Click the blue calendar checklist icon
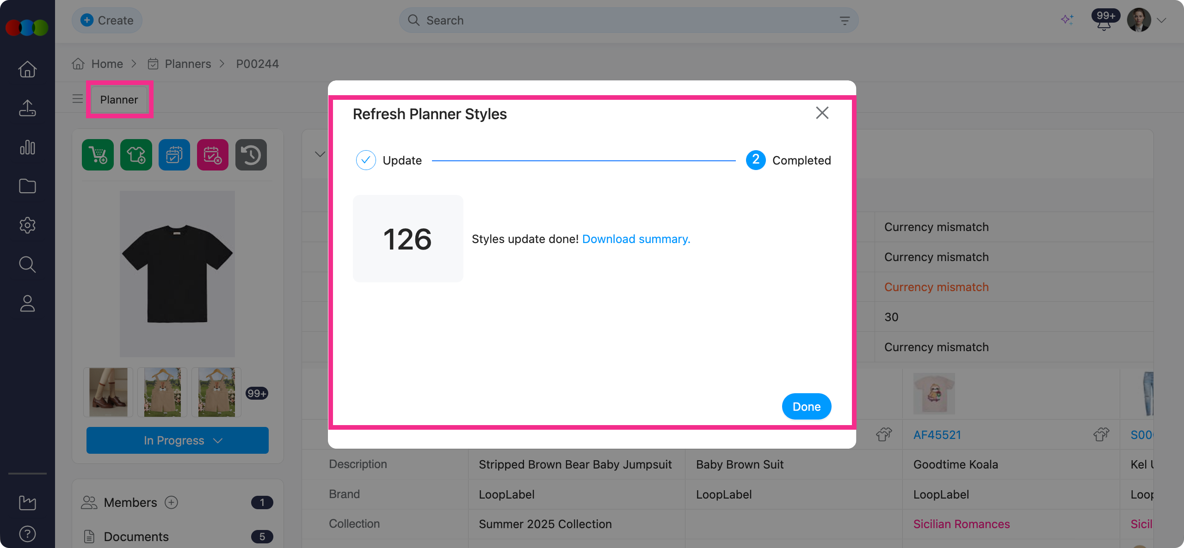 tap(174, 155)
